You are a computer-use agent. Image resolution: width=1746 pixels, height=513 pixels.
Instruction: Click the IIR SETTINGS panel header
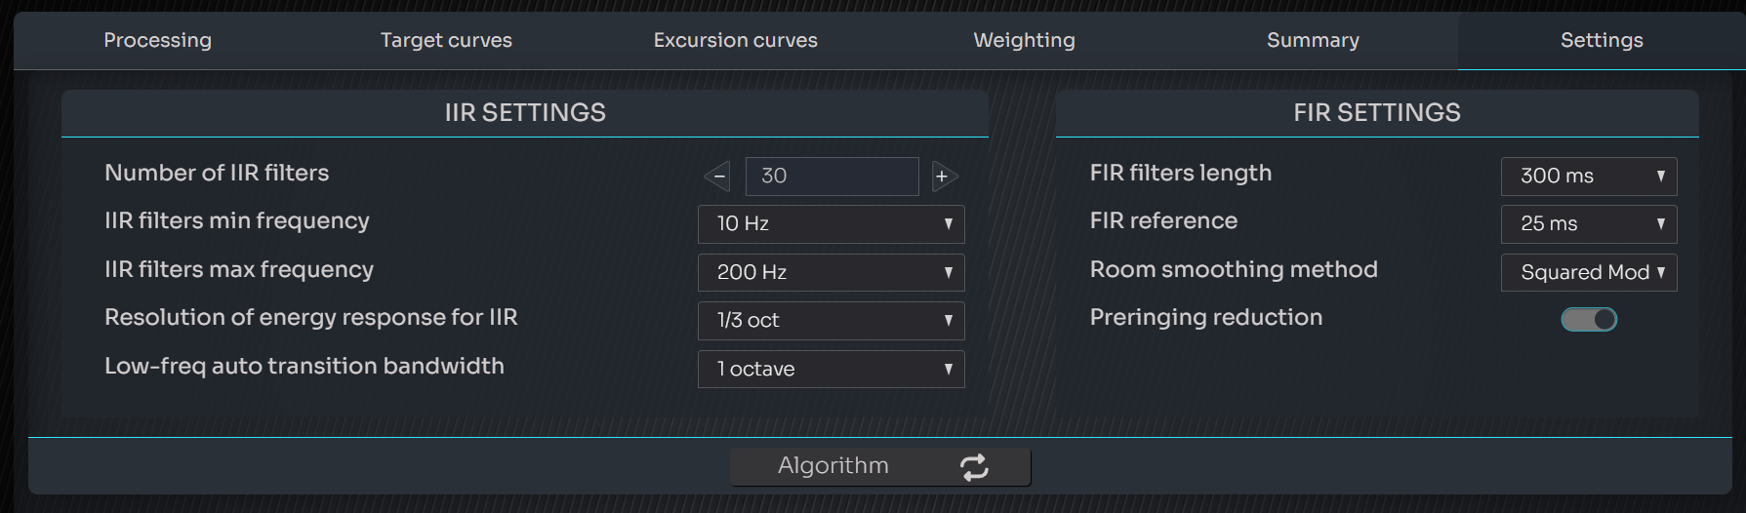coord(525,113)
